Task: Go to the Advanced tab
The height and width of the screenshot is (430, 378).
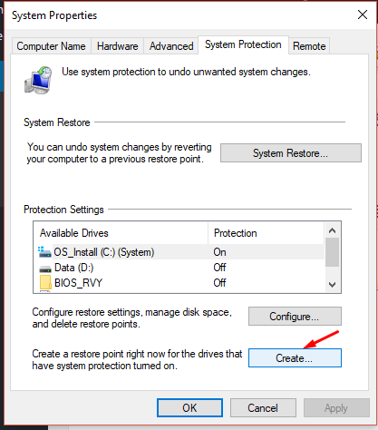Action: tap(171, 46)
